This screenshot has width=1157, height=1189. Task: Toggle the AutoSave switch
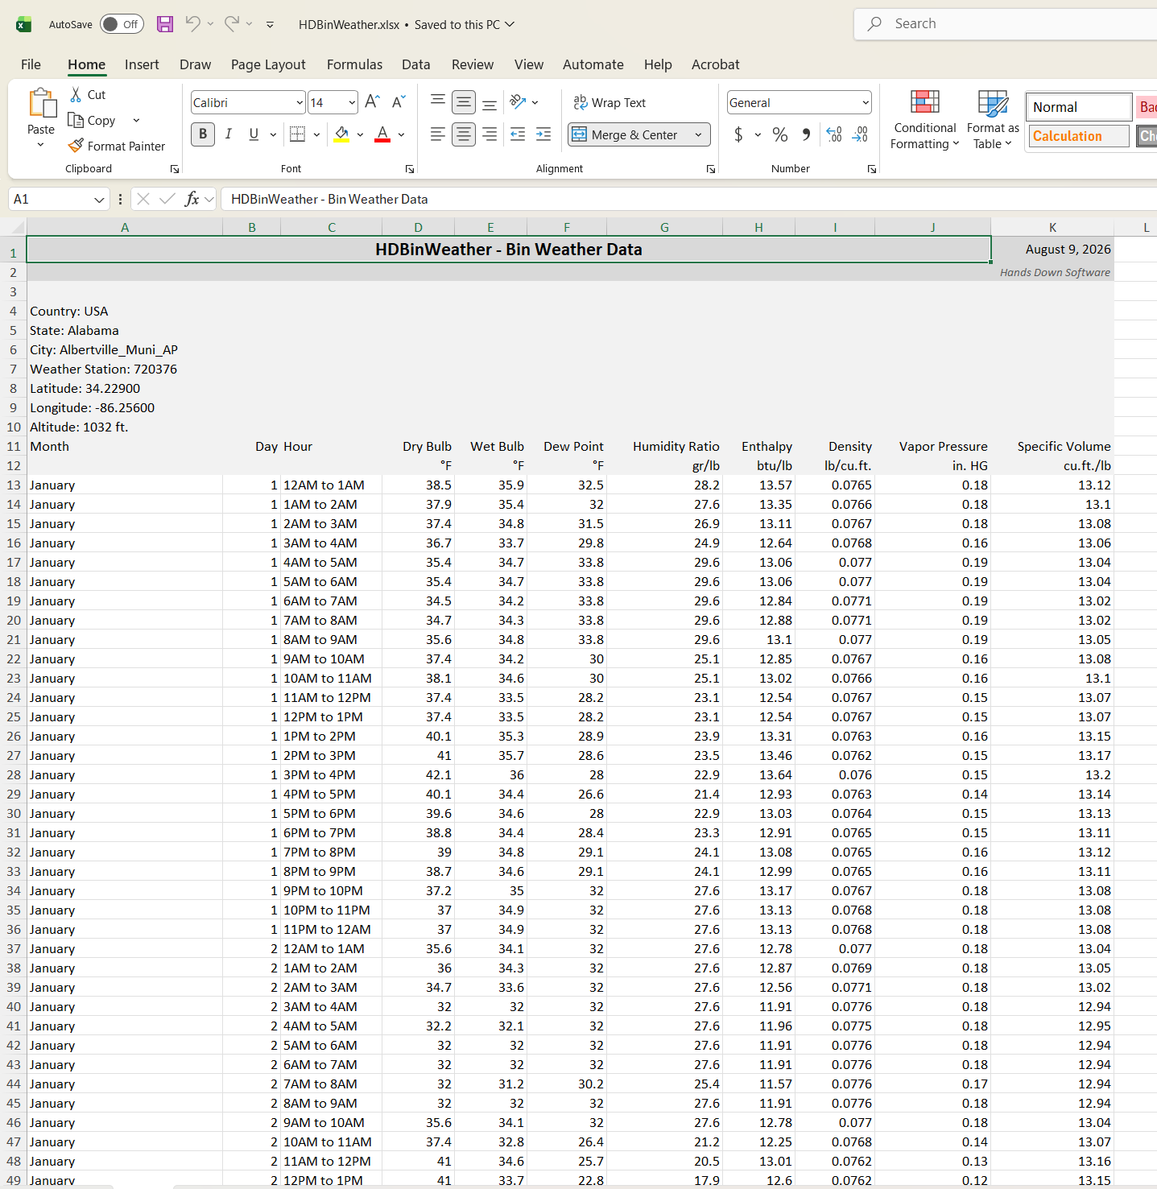tap(122, 24)
